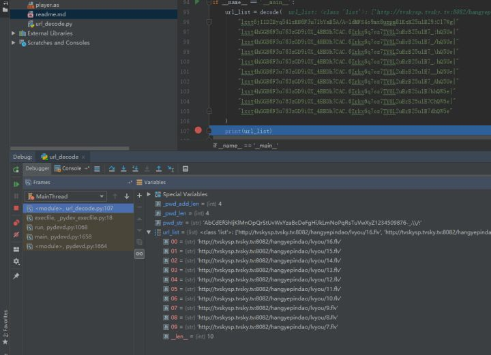Close the url_decode debug tab

[x=83, y=157]
